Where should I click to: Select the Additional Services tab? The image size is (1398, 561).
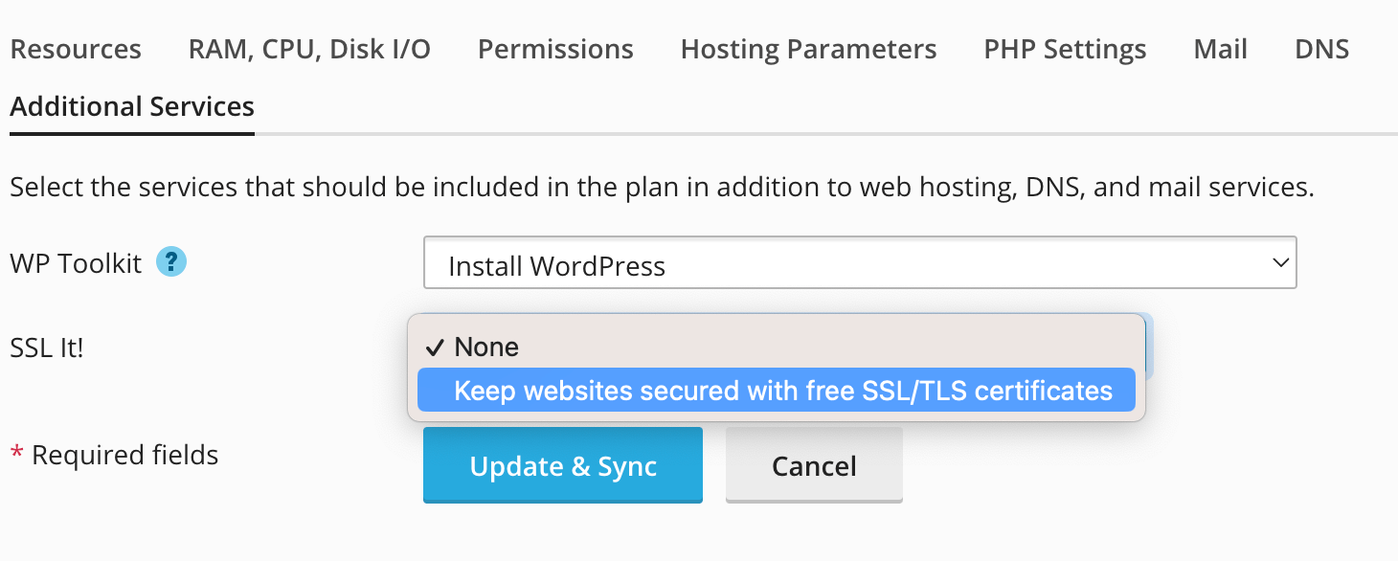click(132, 106)
